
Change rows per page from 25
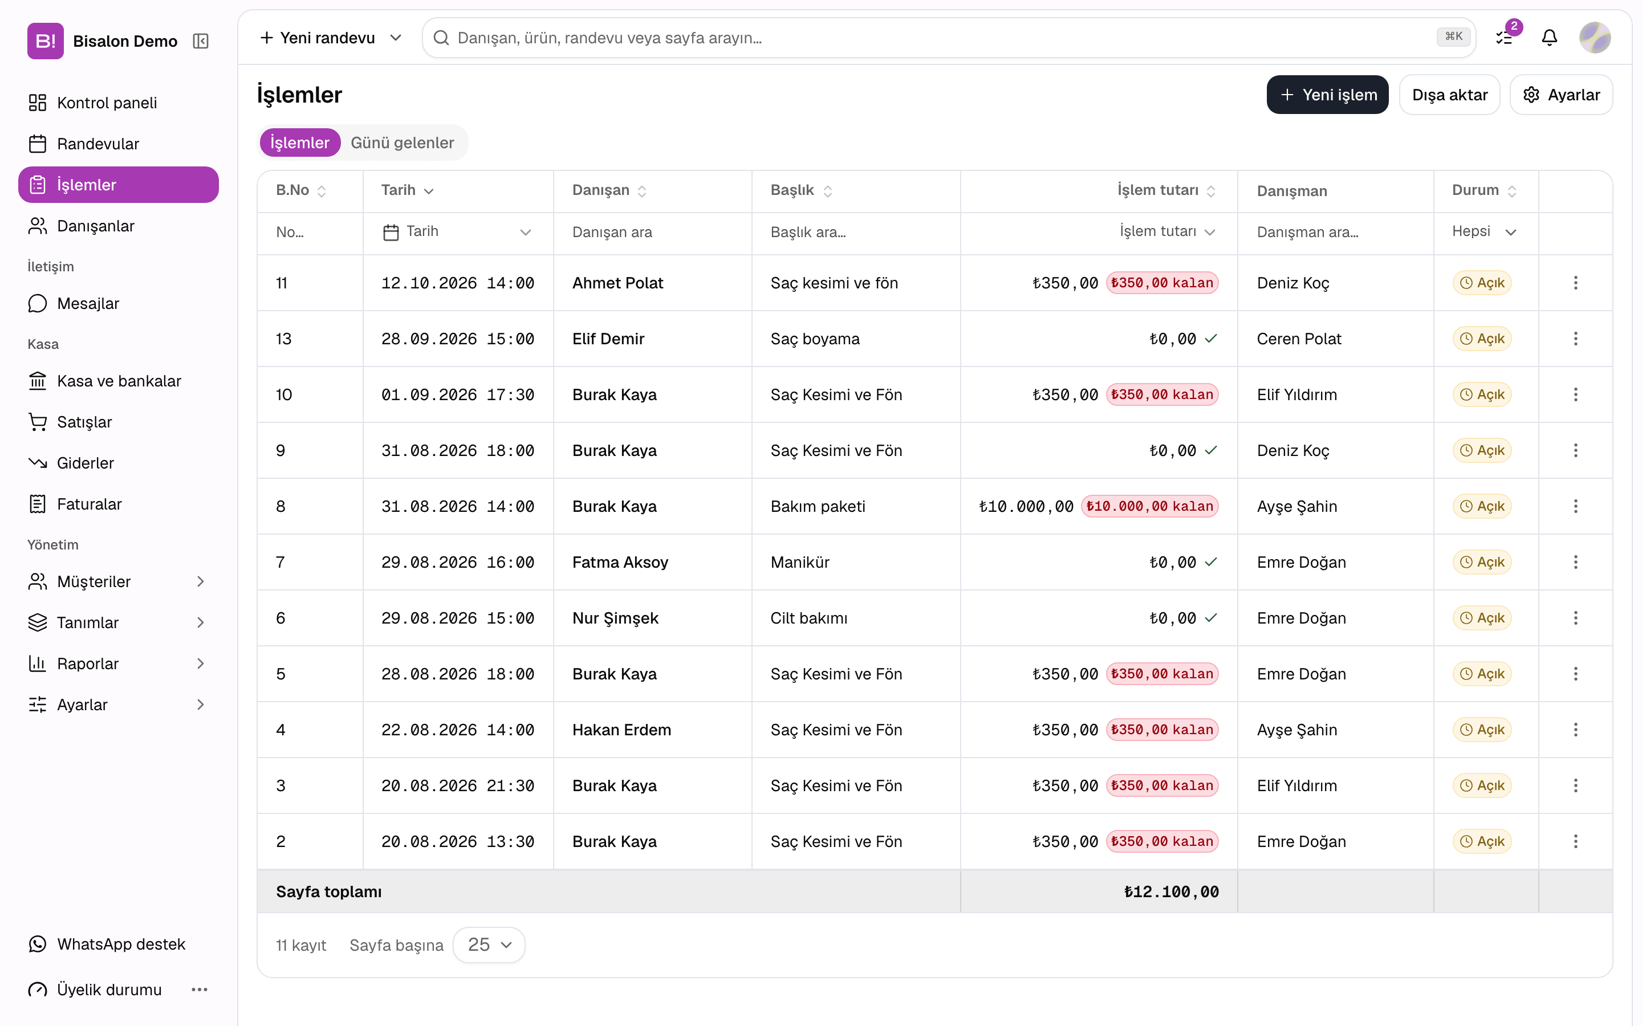(x=489, y=944)
